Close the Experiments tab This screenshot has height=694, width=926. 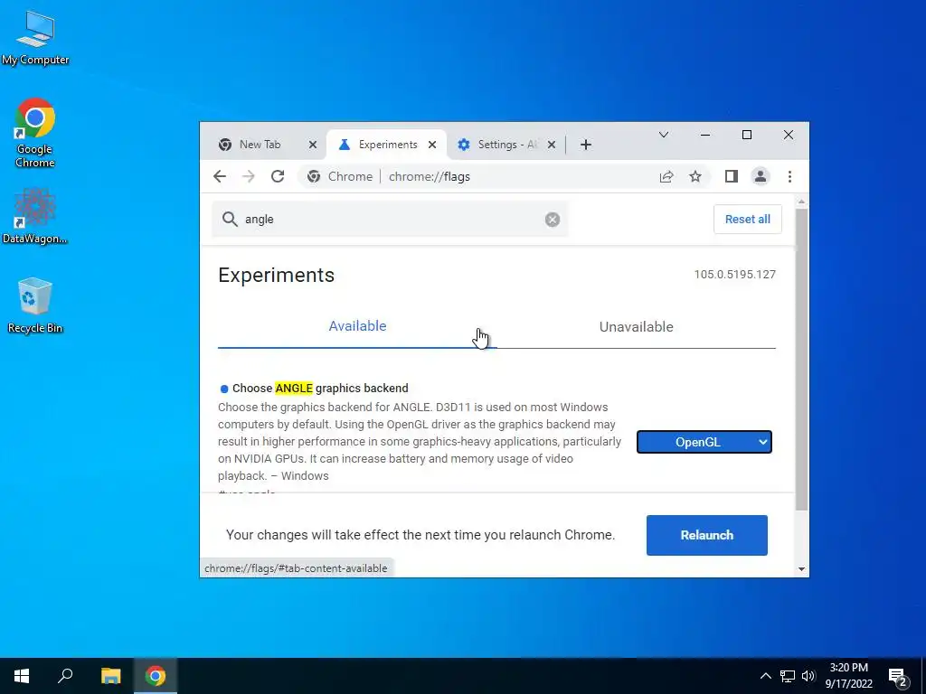432,145
